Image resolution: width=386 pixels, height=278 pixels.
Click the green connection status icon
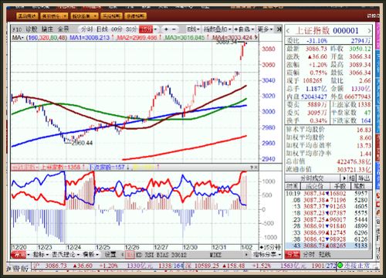pos(340,265)
